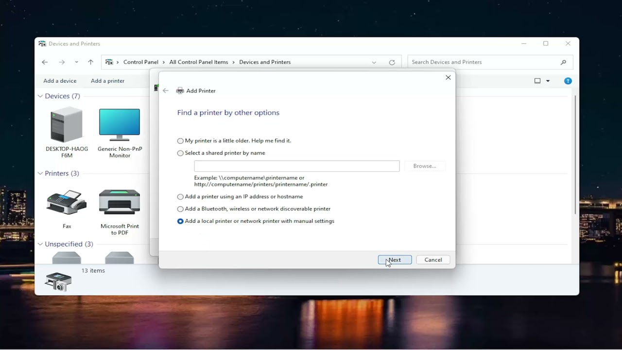Click the refresh icon in address bar

click(x=392, y=62)
